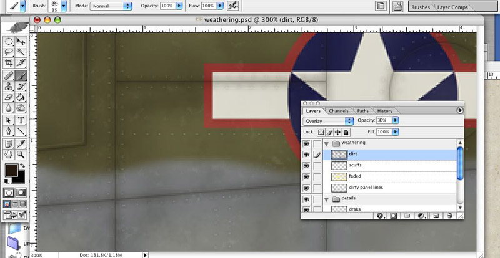The height and width of the screenshot is (258, 500).
Task: Select the Move tool
Action: point(21,41)
